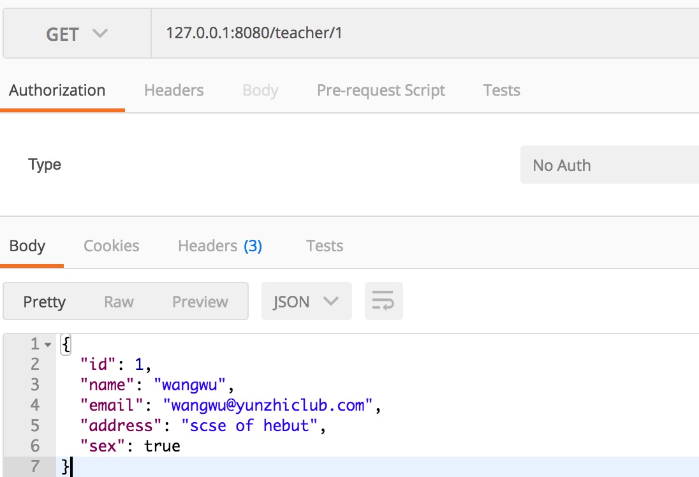Switch to Raw response view
This screenshot has height=477, width=699.
pos(119,302)
